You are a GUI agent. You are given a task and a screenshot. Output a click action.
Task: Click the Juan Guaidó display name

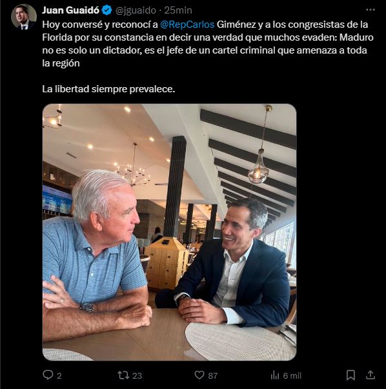point(70,10)
